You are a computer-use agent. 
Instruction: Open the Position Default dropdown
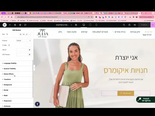pos(24,41)
